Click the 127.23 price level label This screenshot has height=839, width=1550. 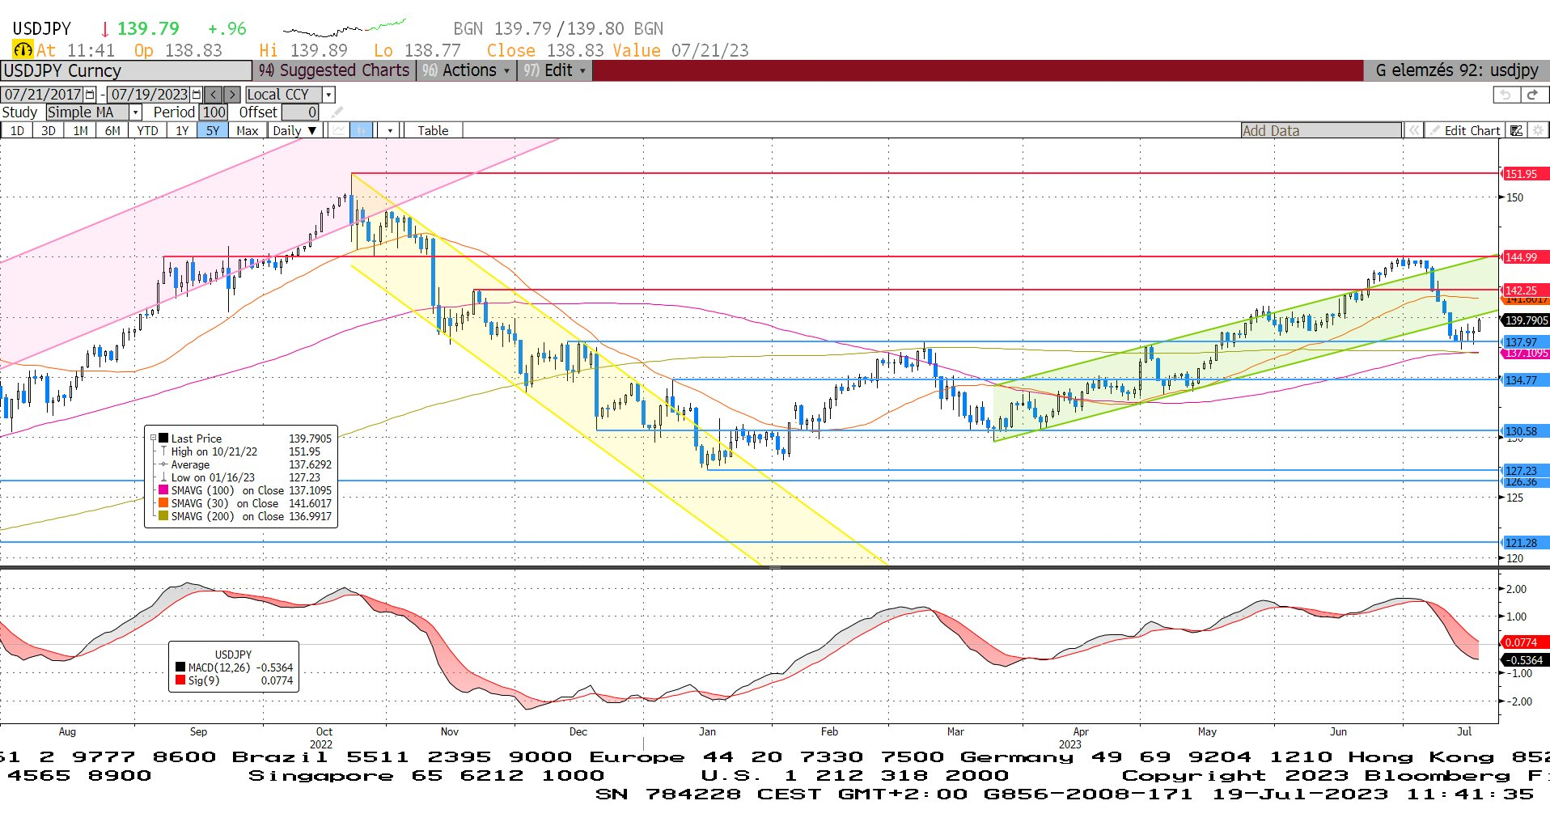1524,470
